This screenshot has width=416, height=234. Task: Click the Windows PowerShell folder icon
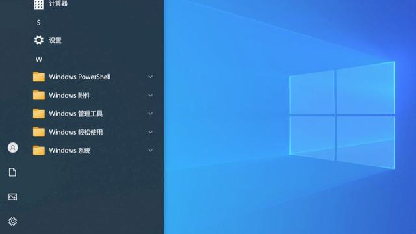(x=39, y=77)
